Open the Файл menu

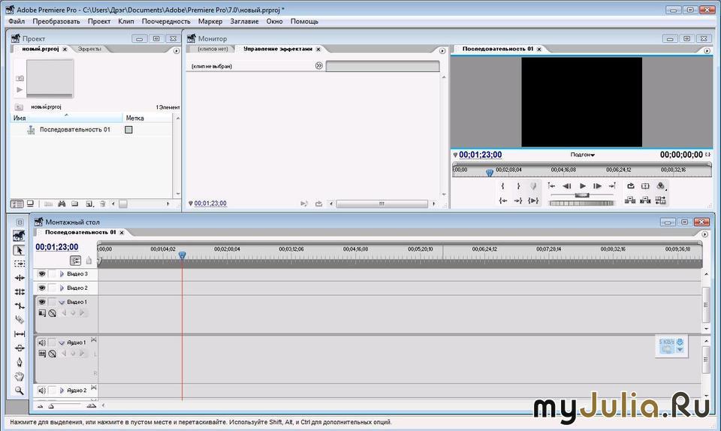pos(17,21)
